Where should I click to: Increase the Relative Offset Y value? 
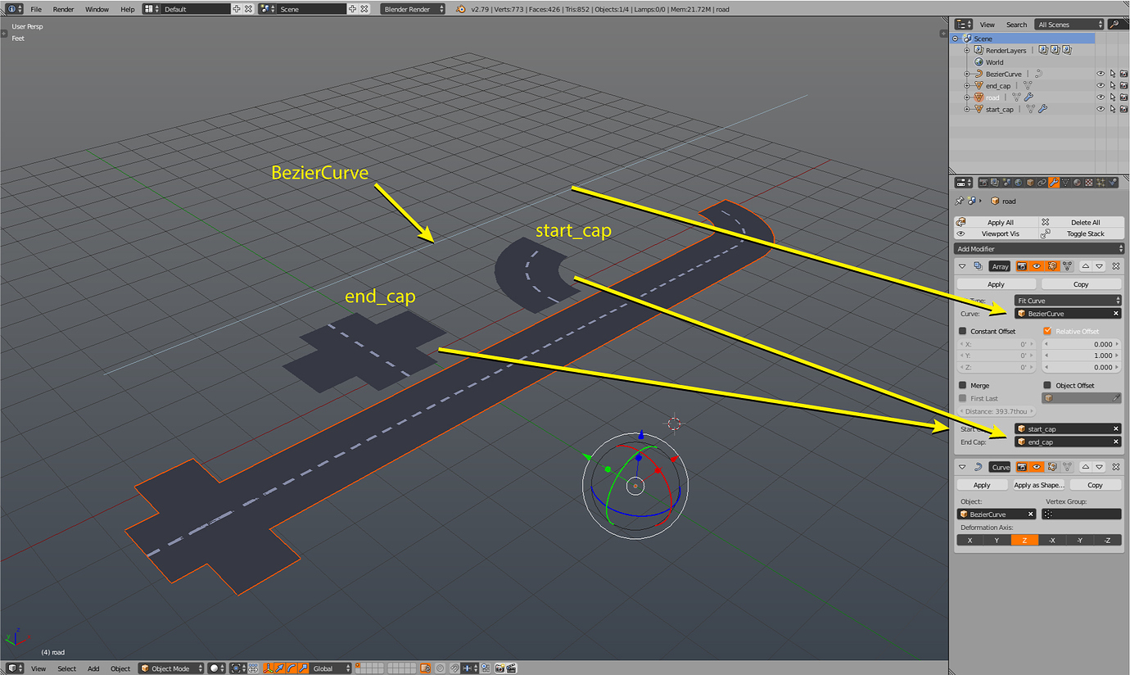(1117, 356)
